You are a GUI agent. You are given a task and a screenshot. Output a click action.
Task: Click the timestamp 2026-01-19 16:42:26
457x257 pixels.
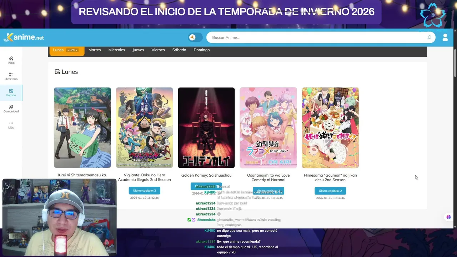144,198
